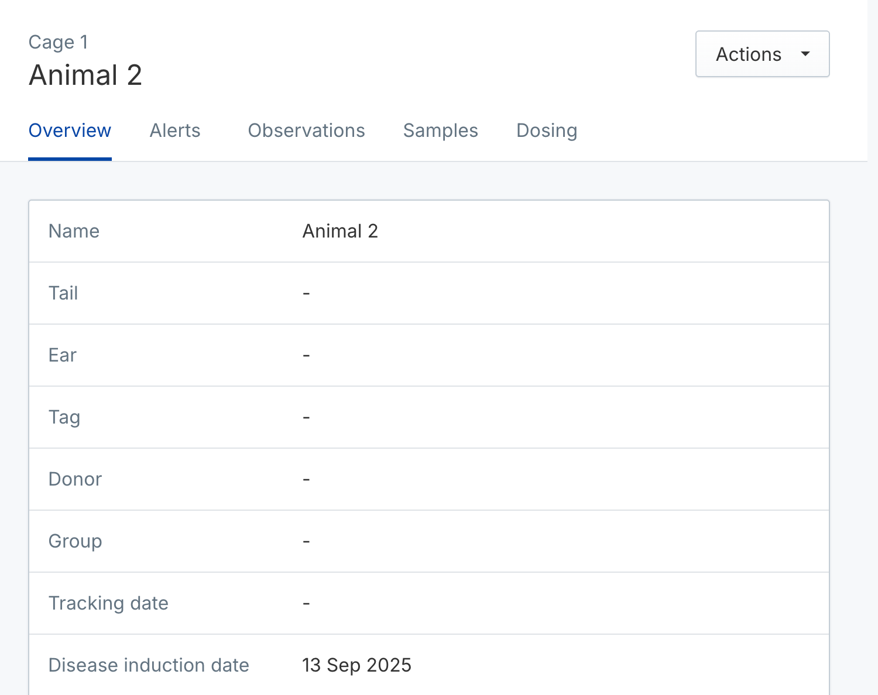878x695 pixels.
Task: Click the Tracking date label
Action: (x=108, y=603)
